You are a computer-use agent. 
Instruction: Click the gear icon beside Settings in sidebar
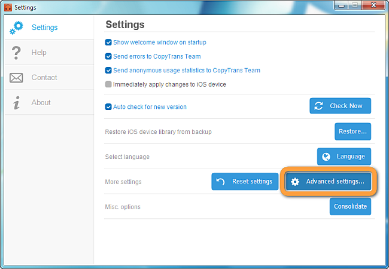coord(16,27)
